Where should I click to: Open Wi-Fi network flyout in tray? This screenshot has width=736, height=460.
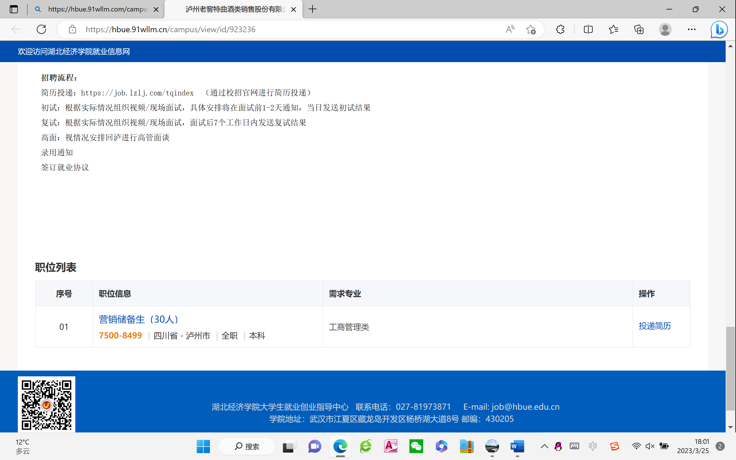click(x=636, y=446)
